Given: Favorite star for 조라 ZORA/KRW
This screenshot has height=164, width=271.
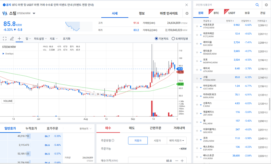Looking at the screenshot, I should 197,140.
